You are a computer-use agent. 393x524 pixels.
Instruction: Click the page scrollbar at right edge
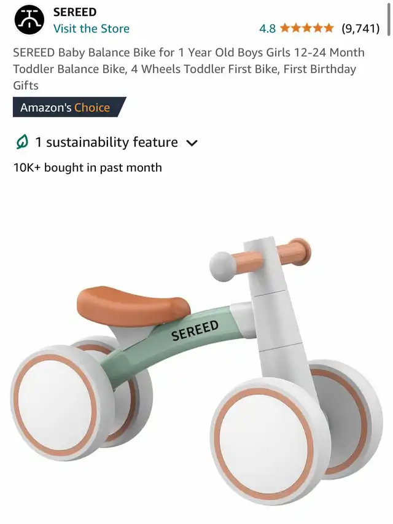389,18
